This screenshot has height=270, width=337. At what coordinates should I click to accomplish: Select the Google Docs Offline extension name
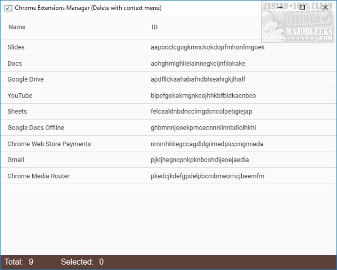pos(36,127)
